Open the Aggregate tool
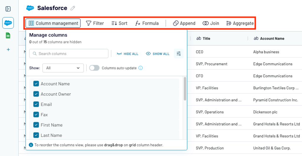This screenshot has height=156, width=302. [240, 23]
